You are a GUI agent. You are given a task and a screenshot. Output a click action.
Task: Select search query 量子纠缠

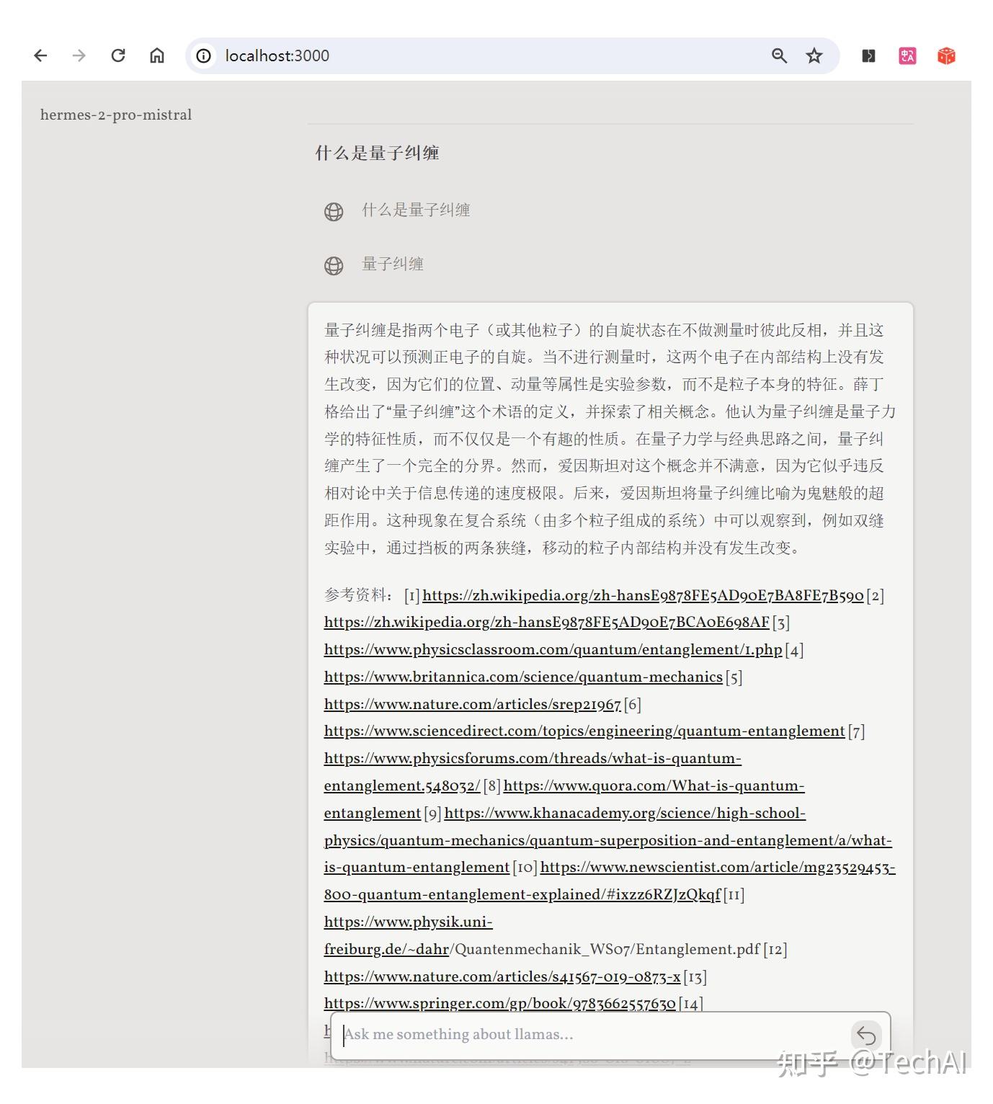393,264
